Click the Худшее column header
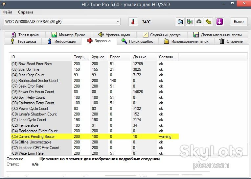This screenshot has width=251, height=179. [99, 57]
